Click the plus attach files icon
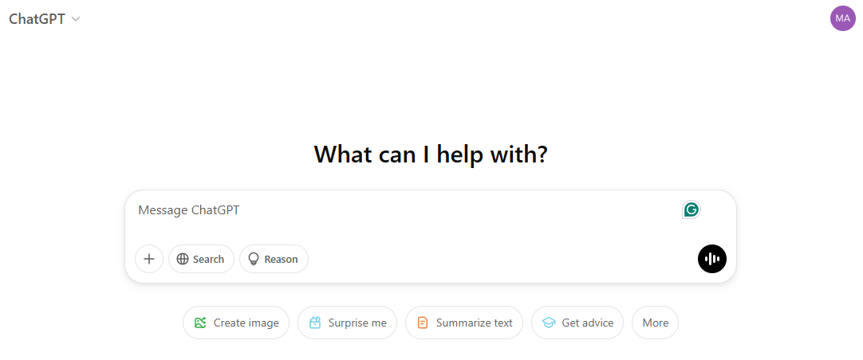The width and height of the screenshot is (863, 360). 149,259
